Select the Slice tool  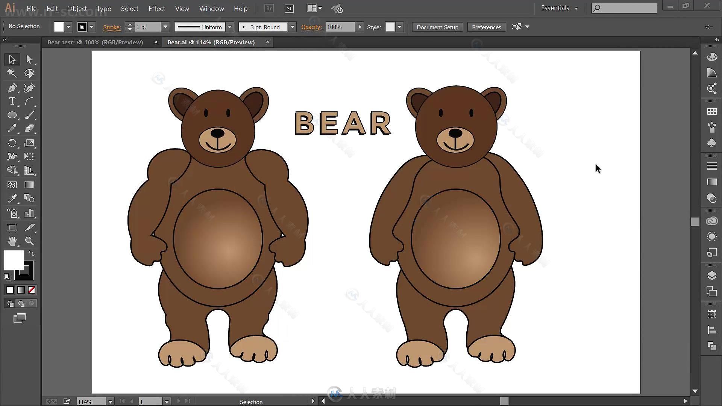29,227
